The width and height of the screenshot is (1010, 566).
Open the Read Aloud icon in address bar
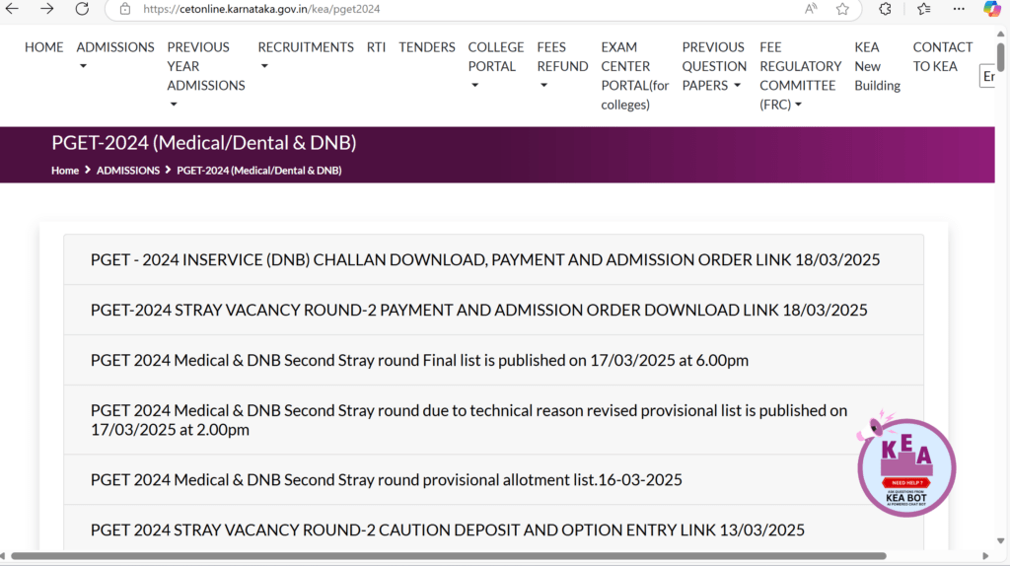point(811,9)
